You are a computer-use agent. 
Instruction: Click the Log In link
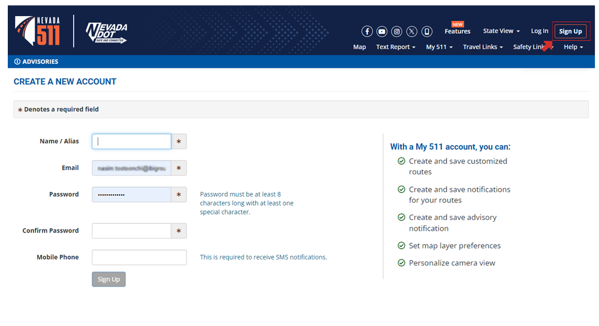click(x=539, y=31)
